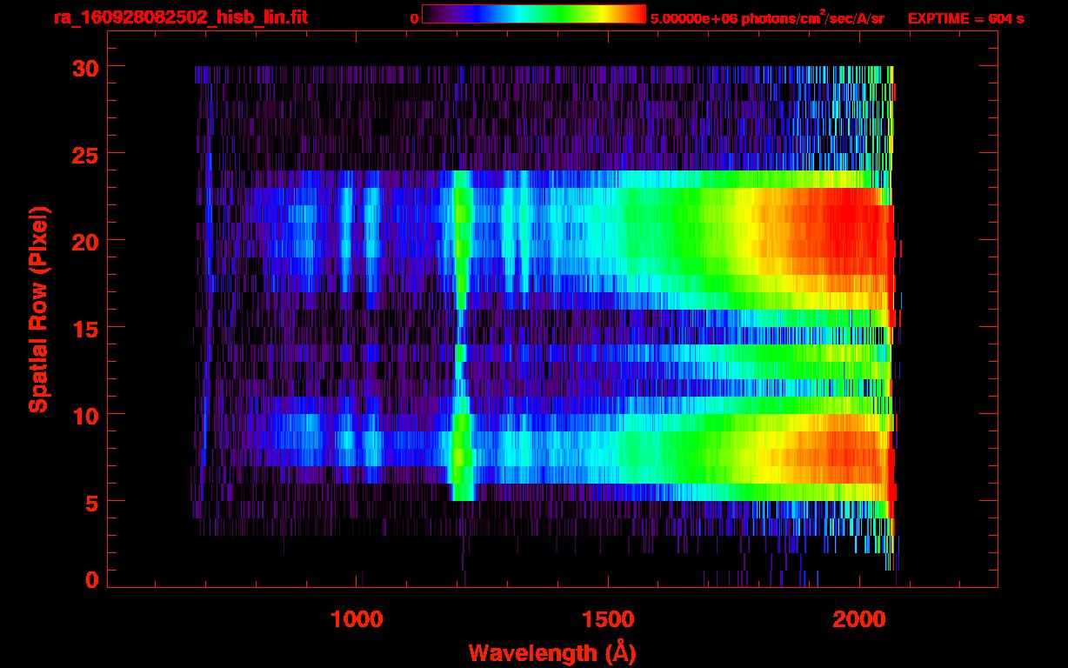Click the x-axis tick label 1500

click(607, 619)
